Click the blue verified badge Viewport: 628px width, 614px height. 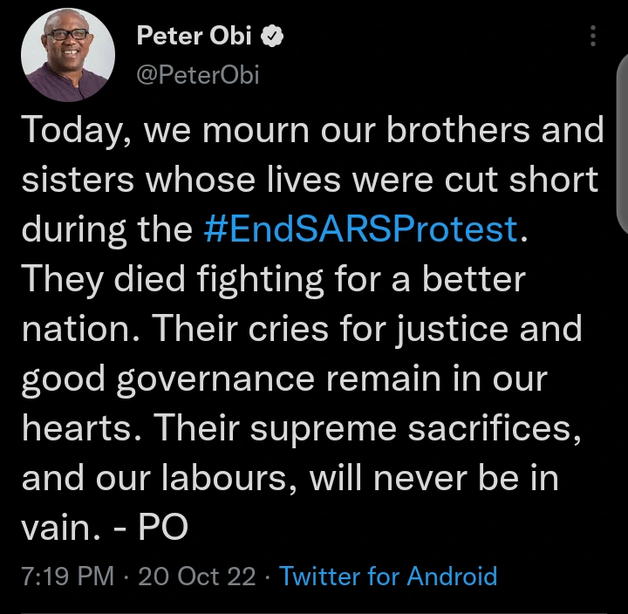point(271,37)
